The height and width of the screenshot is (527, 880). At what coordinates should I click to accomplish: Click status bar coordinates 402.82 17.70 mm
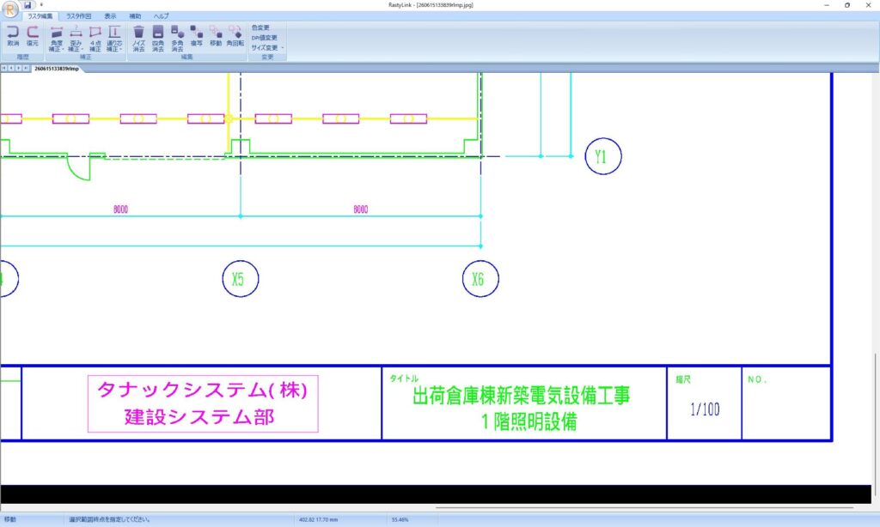point(318,520)
